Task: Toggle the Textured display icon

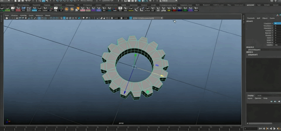Action: tap(73, 18)
